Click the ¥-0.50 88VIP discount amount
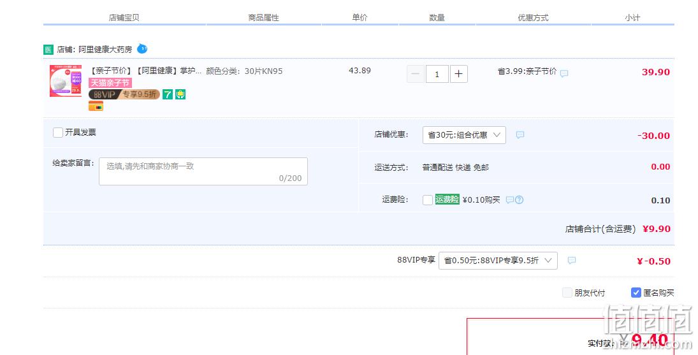698x355 pixels. click(x=653, y=261)
